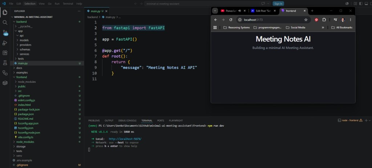Open the http://localhost:5173/ terminal link
This screenshot has height=168, width=372.
125,139
